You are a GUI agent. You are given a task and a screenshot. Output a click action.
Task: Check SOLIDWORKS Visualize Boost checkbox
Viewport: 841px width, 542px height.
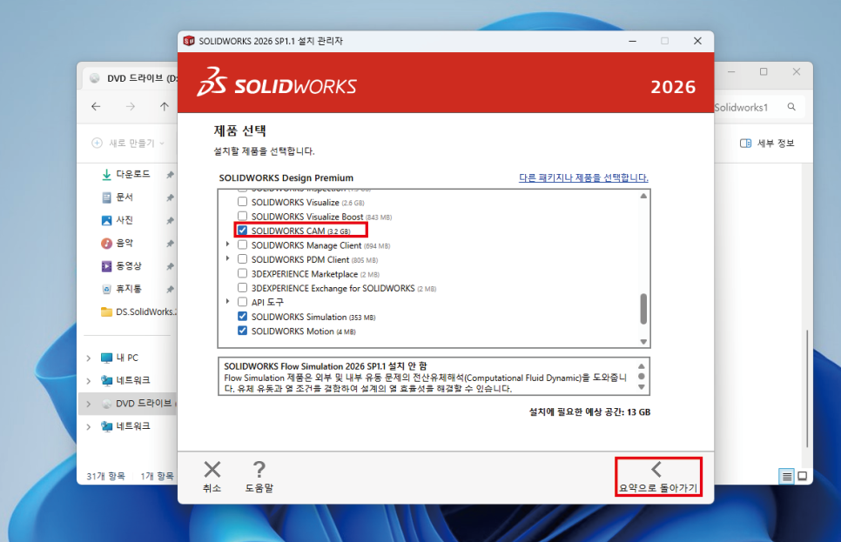coord(242,217)
